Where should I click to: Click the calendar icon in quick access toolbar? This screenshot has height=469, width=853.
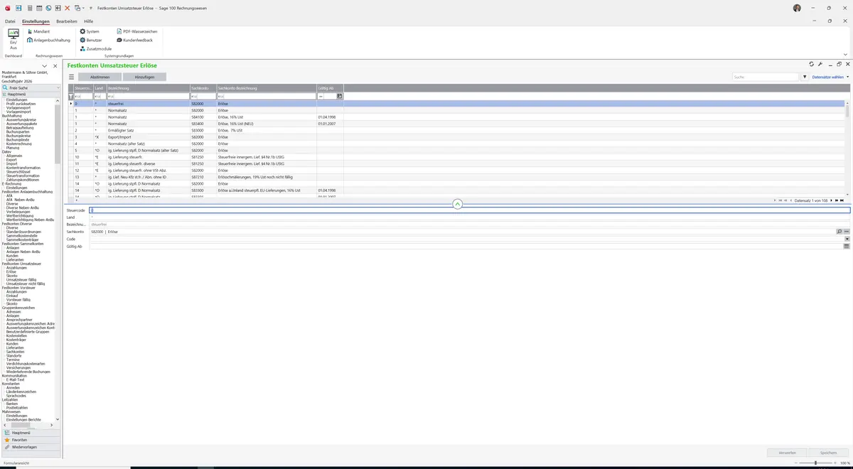38,8
